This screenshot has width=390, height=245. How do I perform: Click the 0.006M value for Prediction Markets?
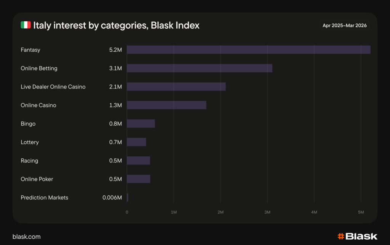click(x=112, y=198)
